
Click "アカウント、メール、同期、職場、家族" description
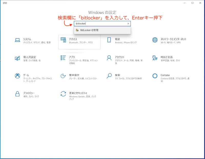coord(129,62)
